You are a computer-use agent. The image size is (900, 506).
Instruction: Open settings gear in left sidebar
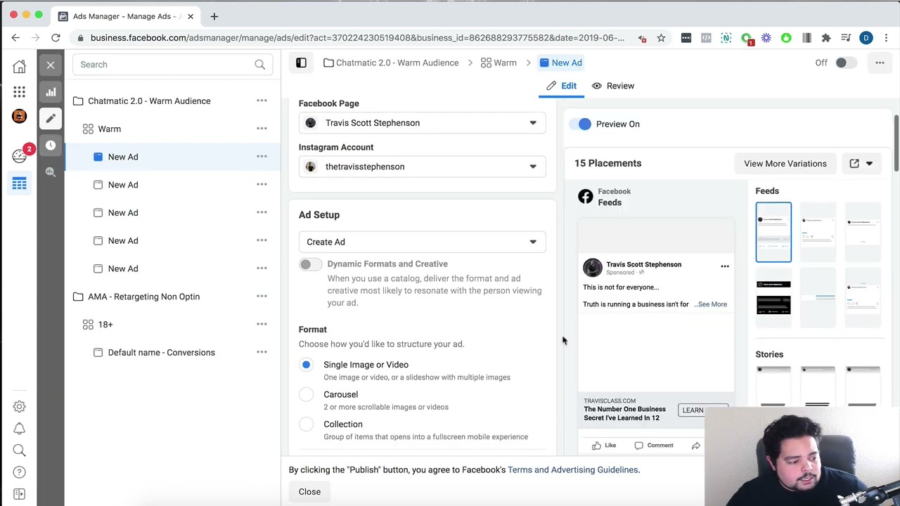click(x=19, y=406)
